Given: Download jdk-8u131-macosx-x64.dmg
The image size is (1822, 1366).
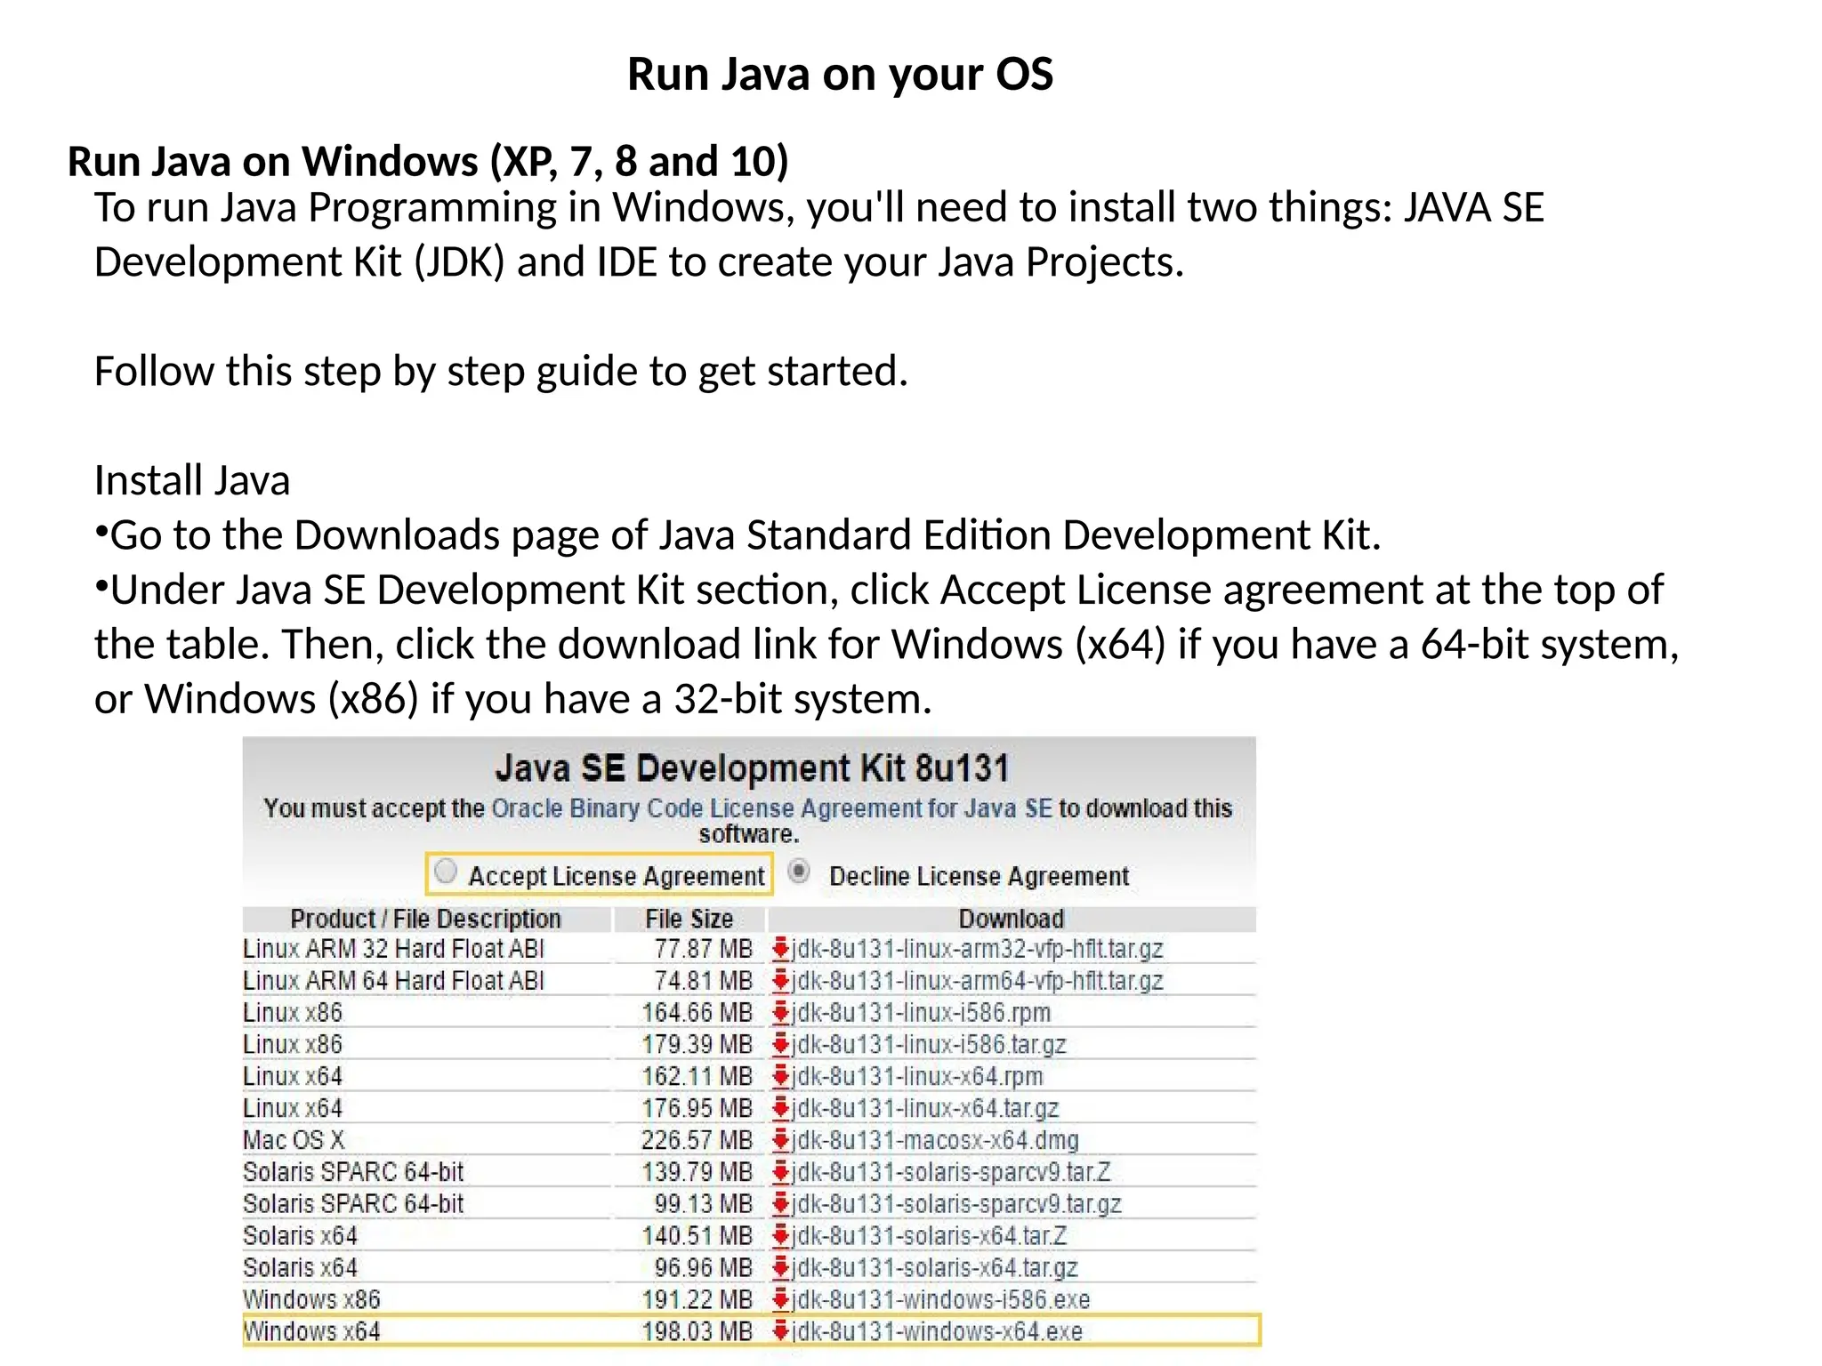Looking at the screenshot, I should coord(935,1140).
